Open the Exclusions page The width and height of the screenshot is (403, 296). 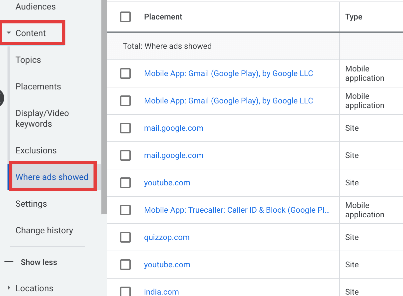36,150
